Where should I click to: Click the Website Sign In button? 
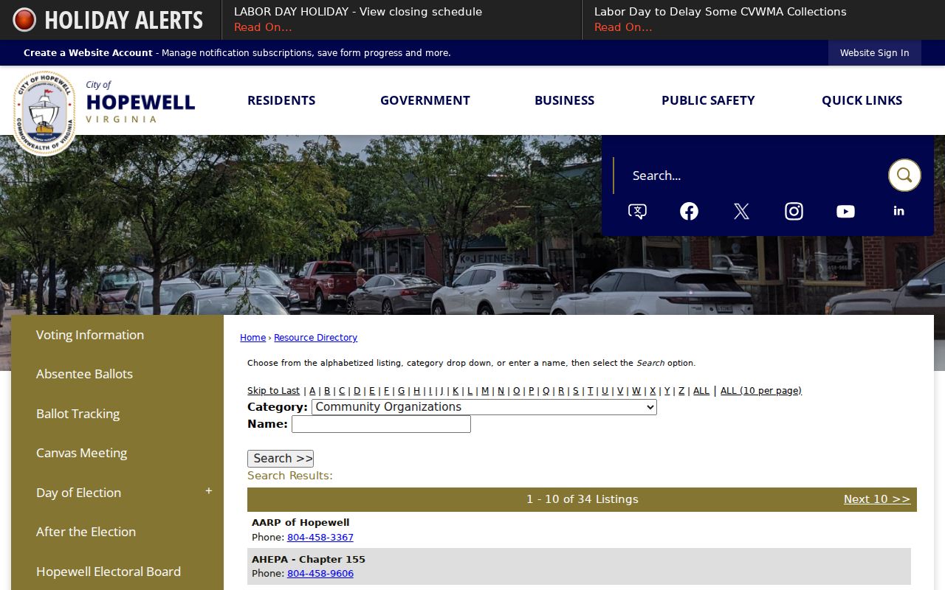point(875,53)
